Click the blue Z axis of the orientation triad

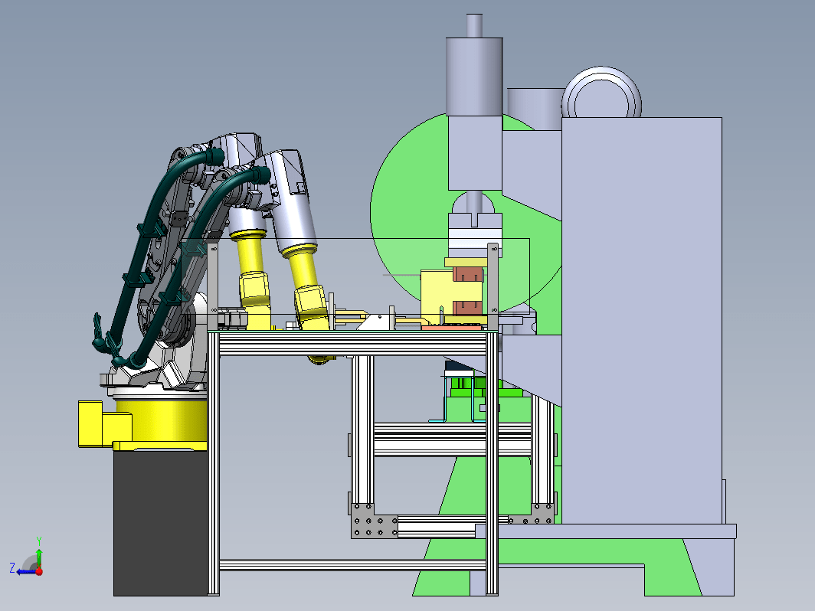(x=25, y=572)
